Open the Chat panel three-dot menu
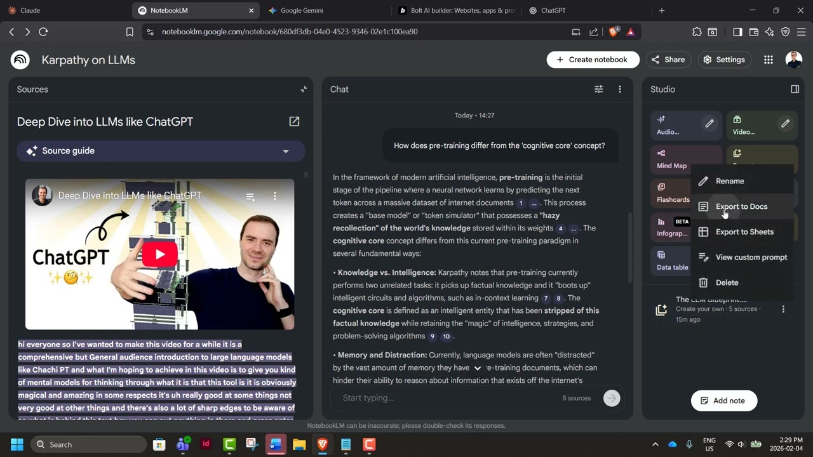 pyautogui.click(x=620, y=89)
